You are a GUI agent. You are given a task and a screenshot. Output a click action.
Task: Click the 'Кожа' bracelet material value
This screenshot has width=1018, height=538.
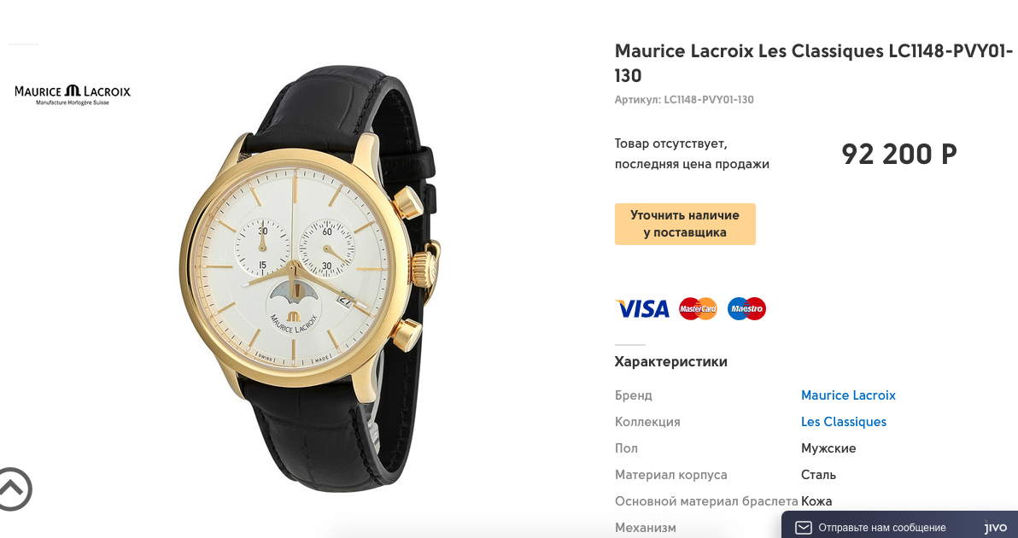coord(816,501)
